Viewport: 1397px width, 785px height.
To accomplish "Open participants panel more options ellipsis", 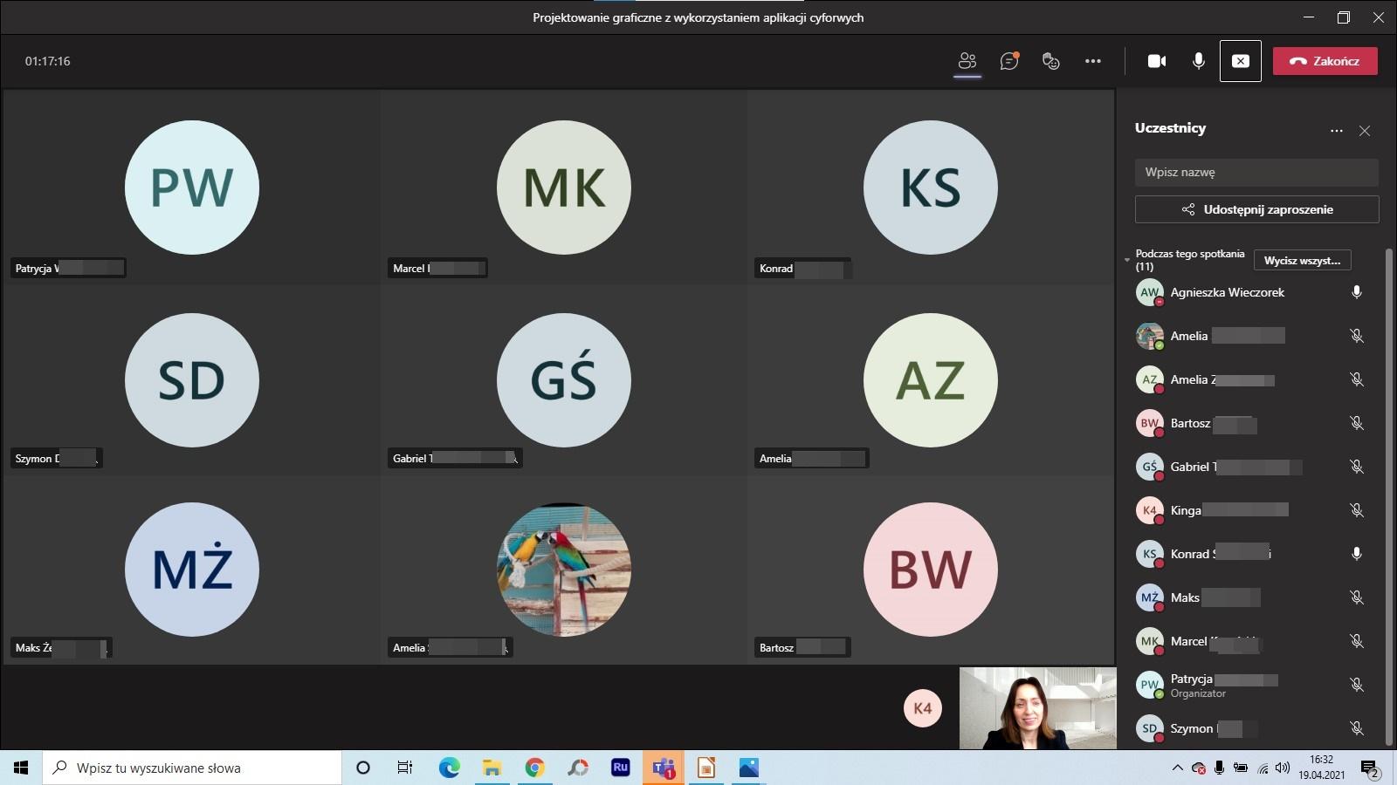I will [x=1337, y=131].
